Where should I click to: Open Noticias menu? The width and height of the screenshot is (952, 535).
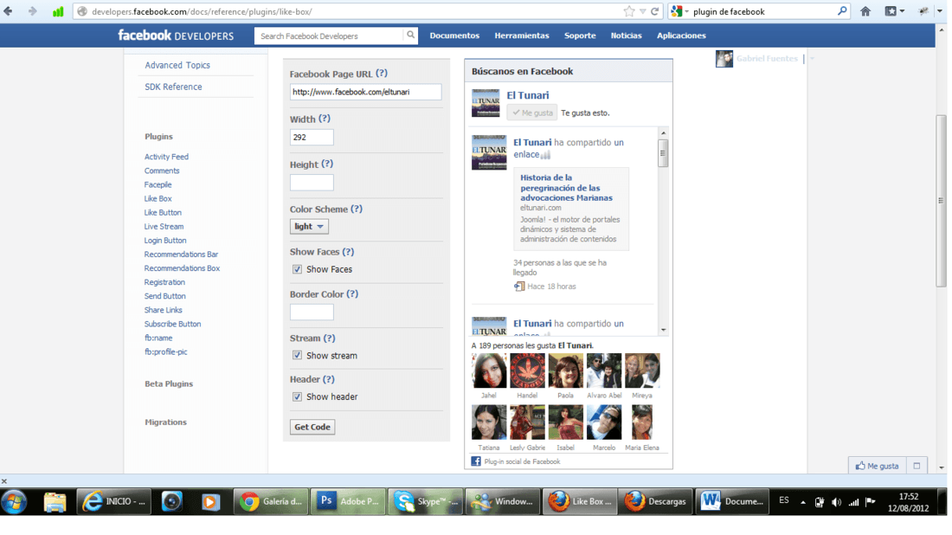(626, 35)
